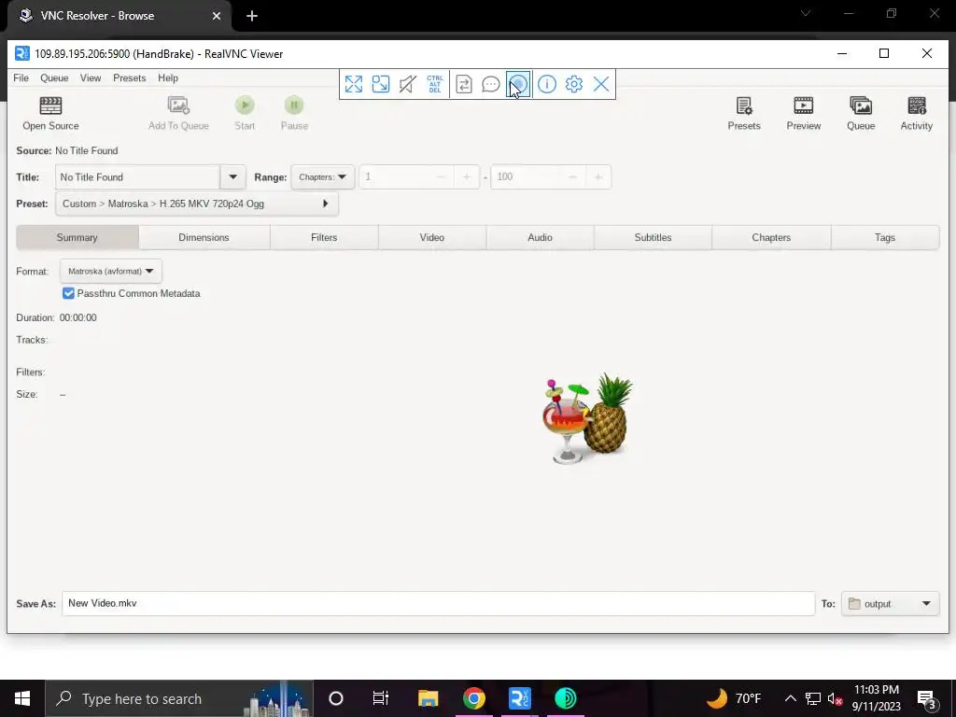The width and height of the screenshot is (956, 717).
Task: Switch to the Video tab
Action: [x=431, y=237]
